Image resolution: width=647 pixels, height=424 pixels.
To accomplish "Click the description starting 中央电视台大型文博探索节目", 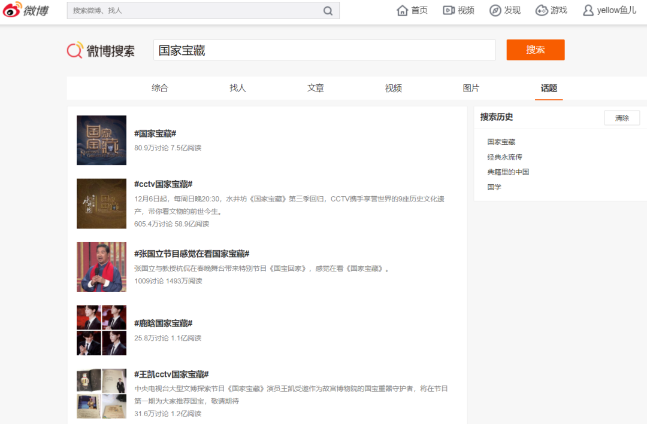I will click(291, 395).
